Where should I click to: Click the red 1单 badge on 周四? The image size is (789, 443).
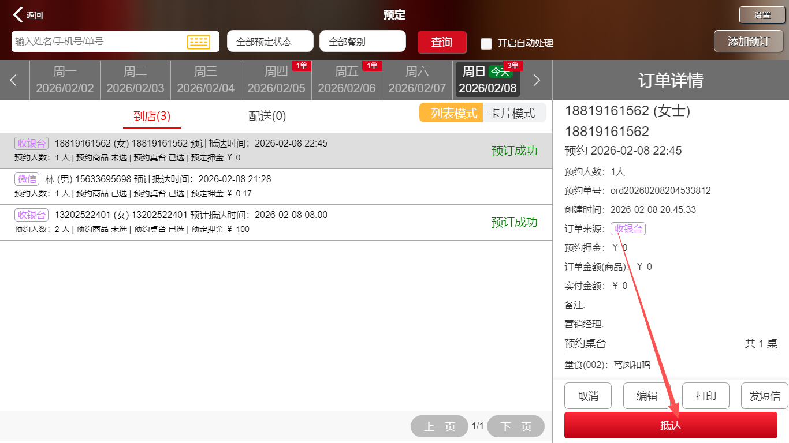[301, 66]
